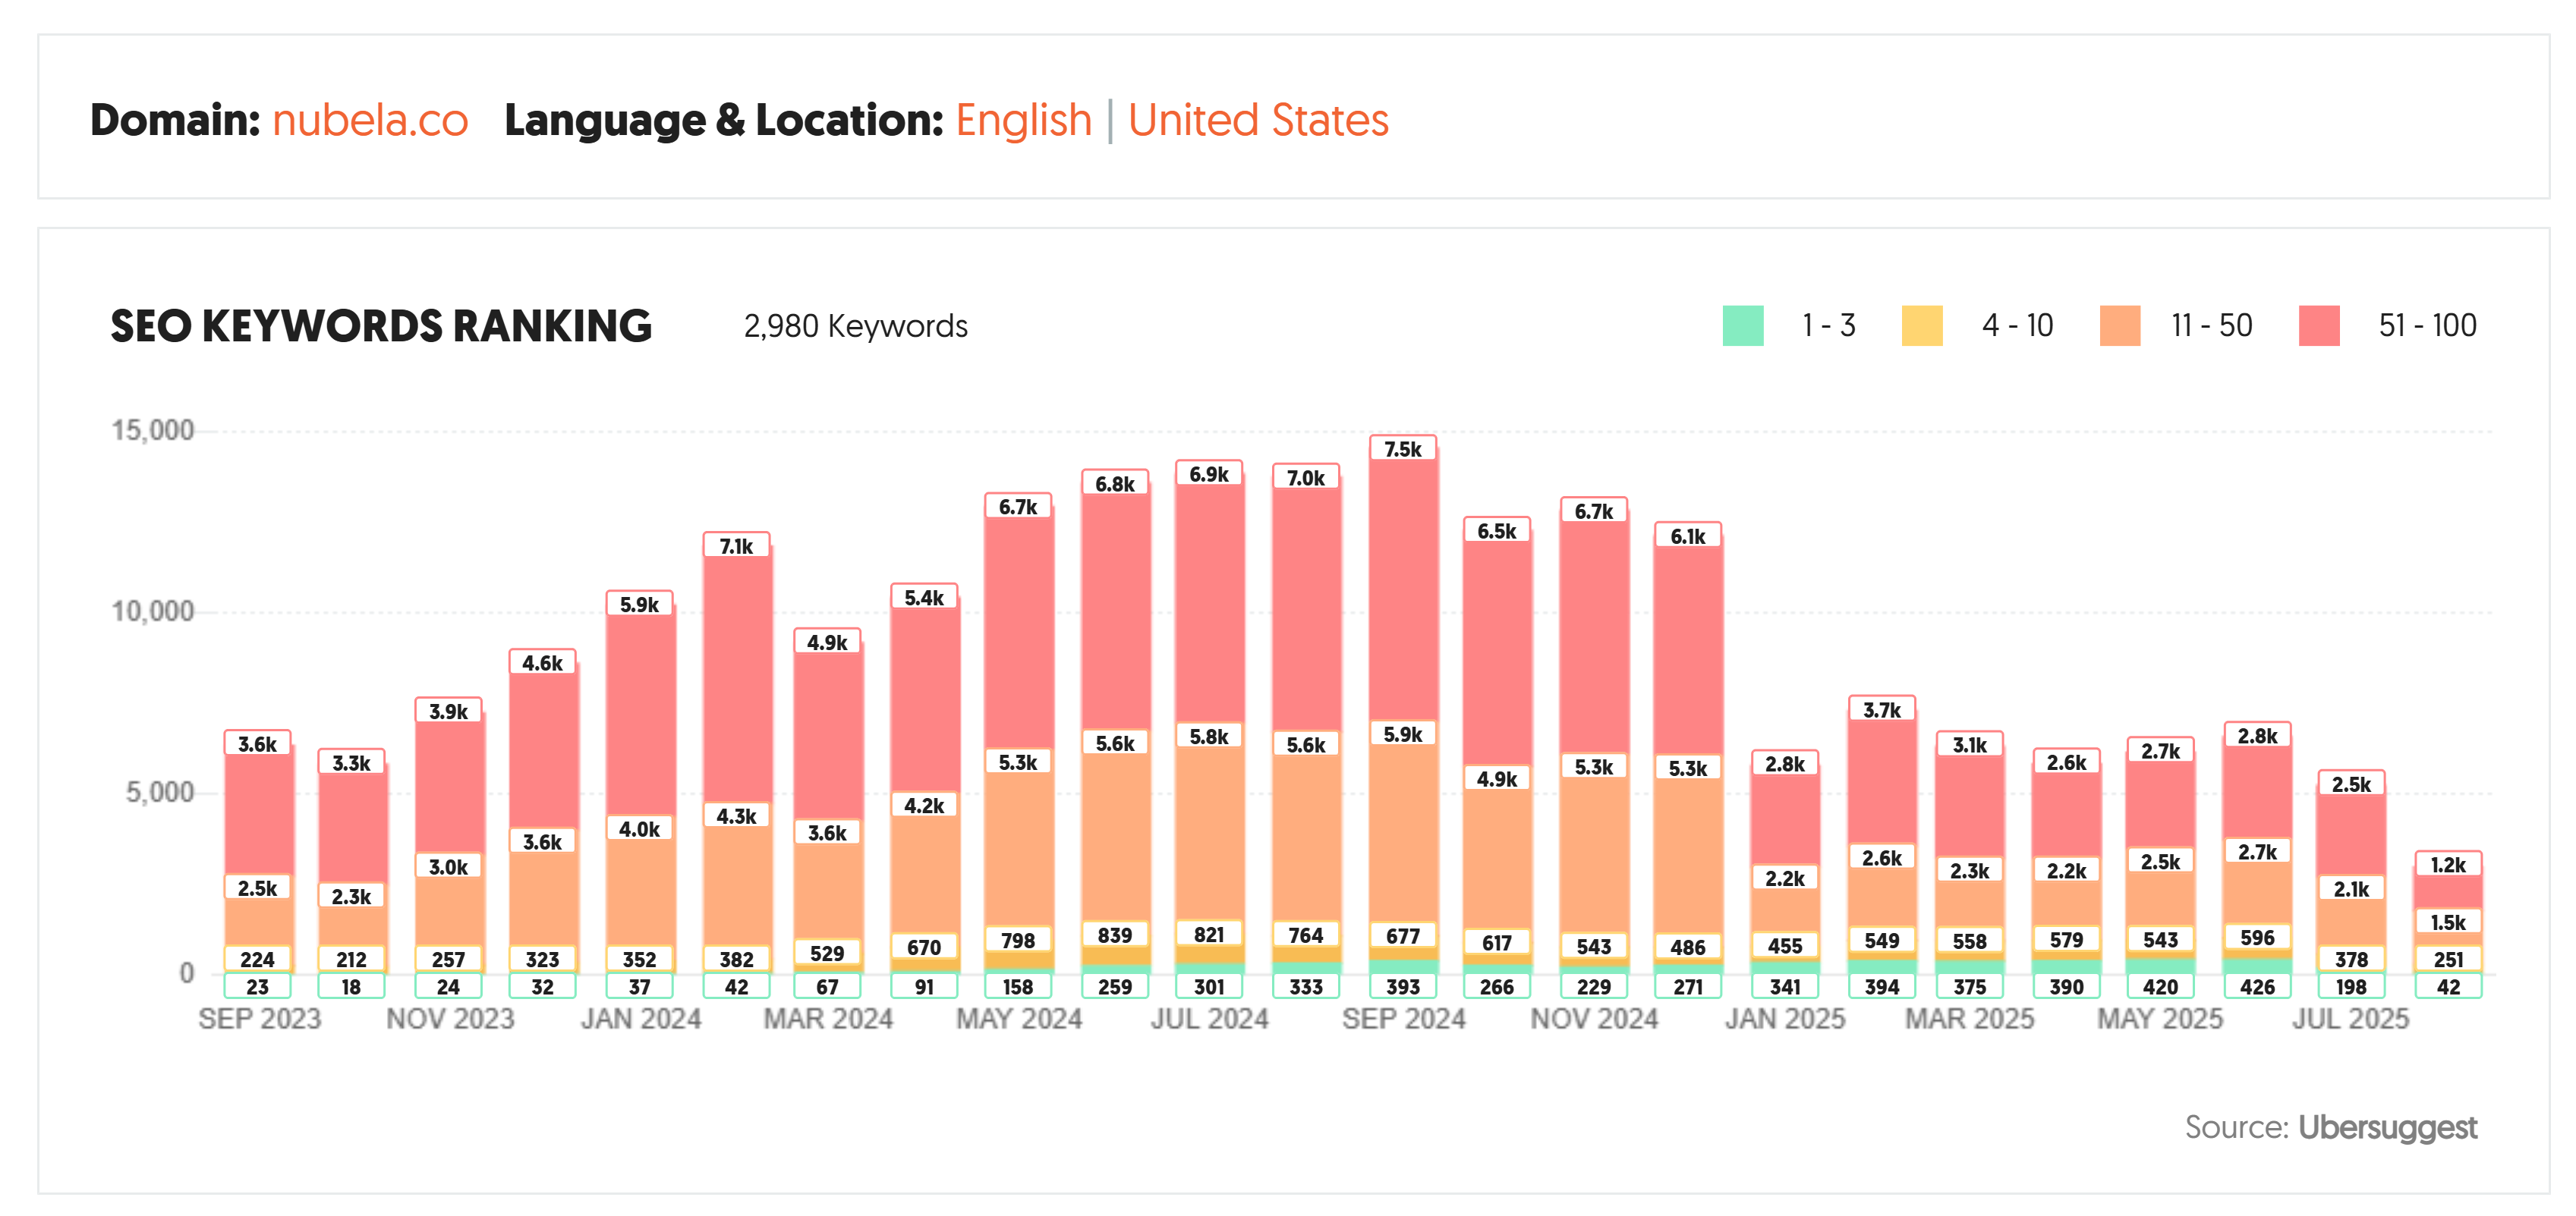The width and height of the screenshot is (2576, 1216).
Task: Click the English language link
Action: click(1023, 121)
